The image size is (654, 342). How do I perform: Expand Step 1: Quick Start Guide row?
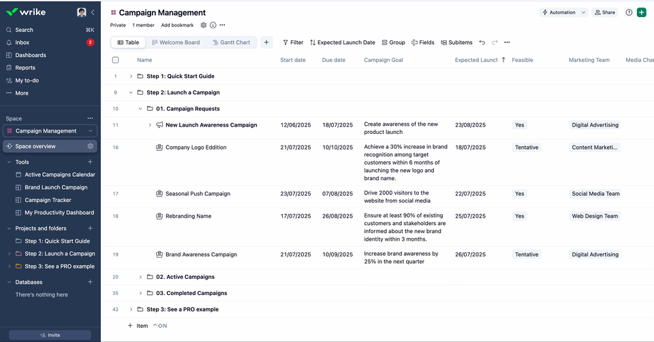pos(131,76)
